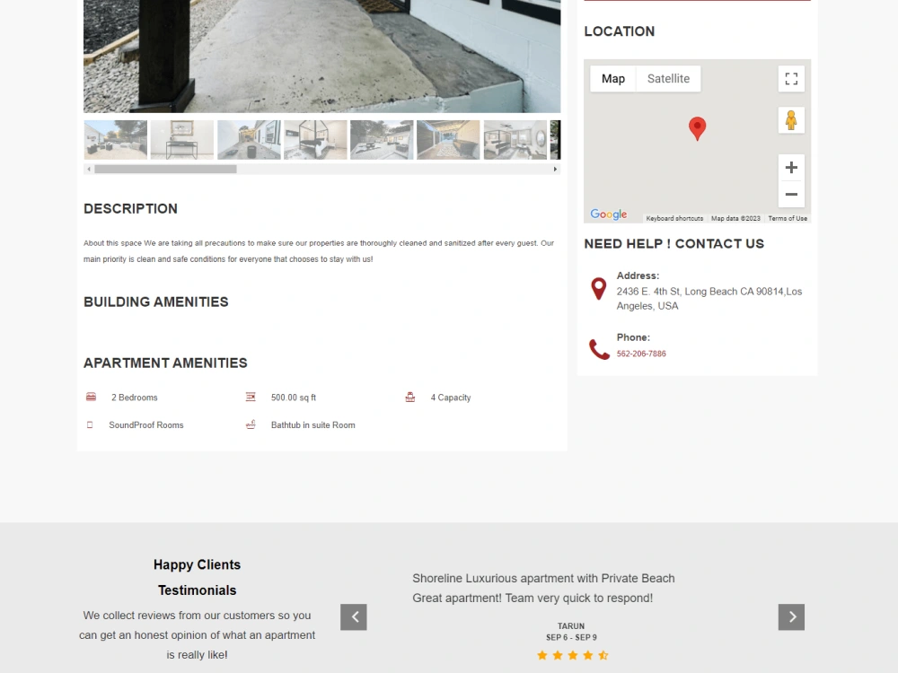
Task: Open seventh gallery thumbnail of bedroom
Action: coord(515,140)
